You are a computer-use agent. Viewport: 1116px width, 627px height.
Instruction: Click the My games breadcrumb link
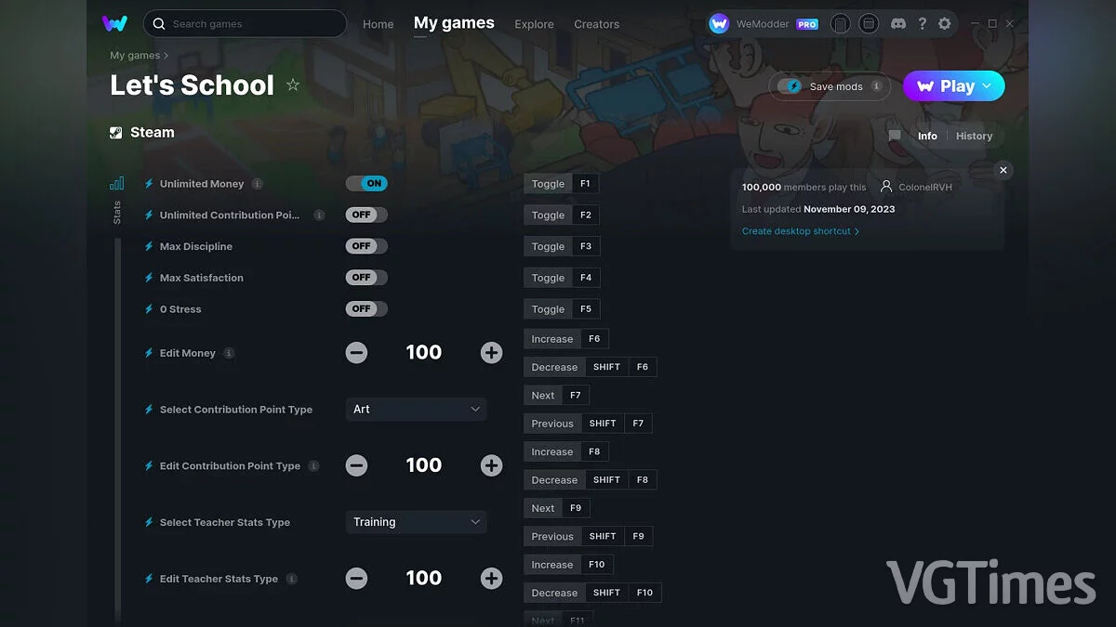[x=135, y=56]
